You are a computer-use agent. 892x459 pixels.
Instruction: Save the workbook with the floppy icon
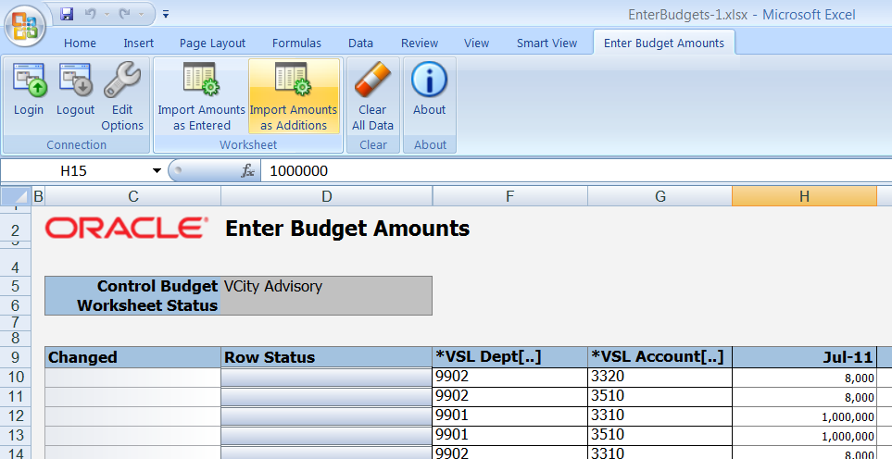(x=67, y=14)
